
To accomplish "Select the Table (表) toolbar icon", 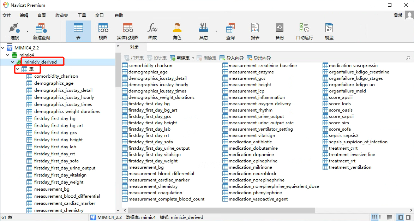I will (78, 31).
